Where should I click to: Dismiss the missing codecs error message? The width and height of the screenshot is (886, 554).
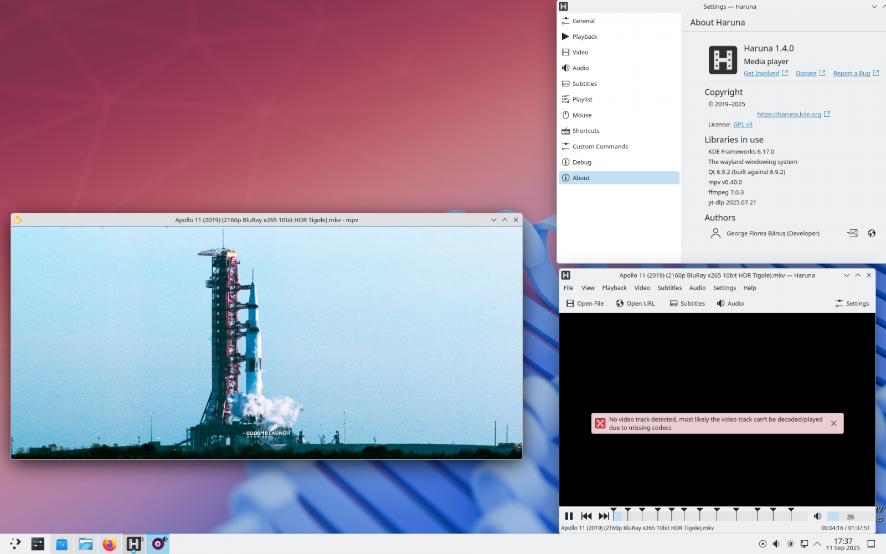point(833,423)
